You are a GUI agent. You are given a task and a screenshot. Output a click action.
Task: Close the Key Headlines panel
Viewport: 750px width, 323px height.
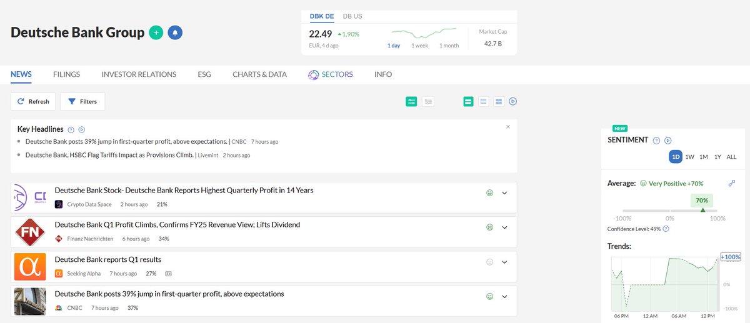pos(508,127)
